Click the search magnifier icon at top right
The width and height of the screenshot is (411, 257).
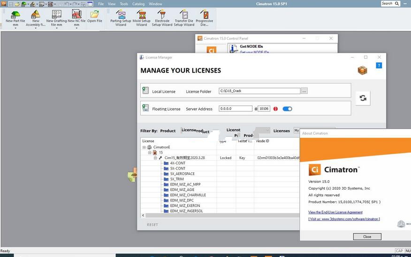click(397, 4)
